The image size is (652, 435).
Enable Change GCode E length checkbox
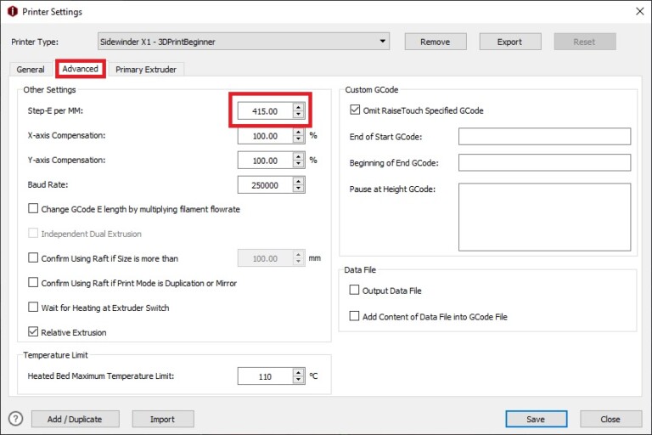click(x=33, y=208)
